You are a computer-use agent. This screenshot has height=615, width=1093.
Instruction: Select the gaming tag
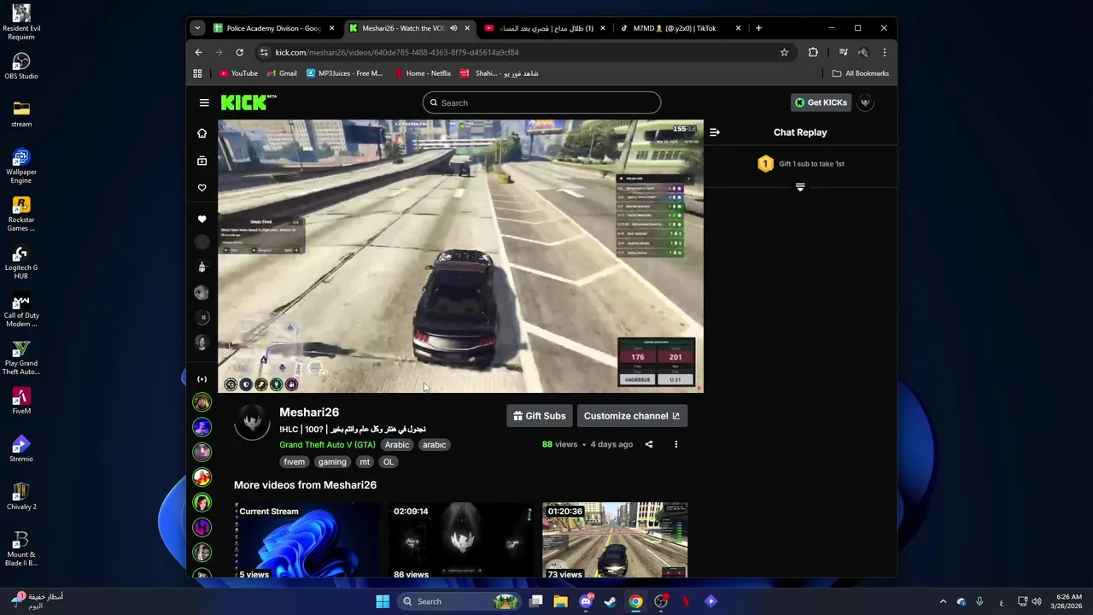(x=332, y=462)
